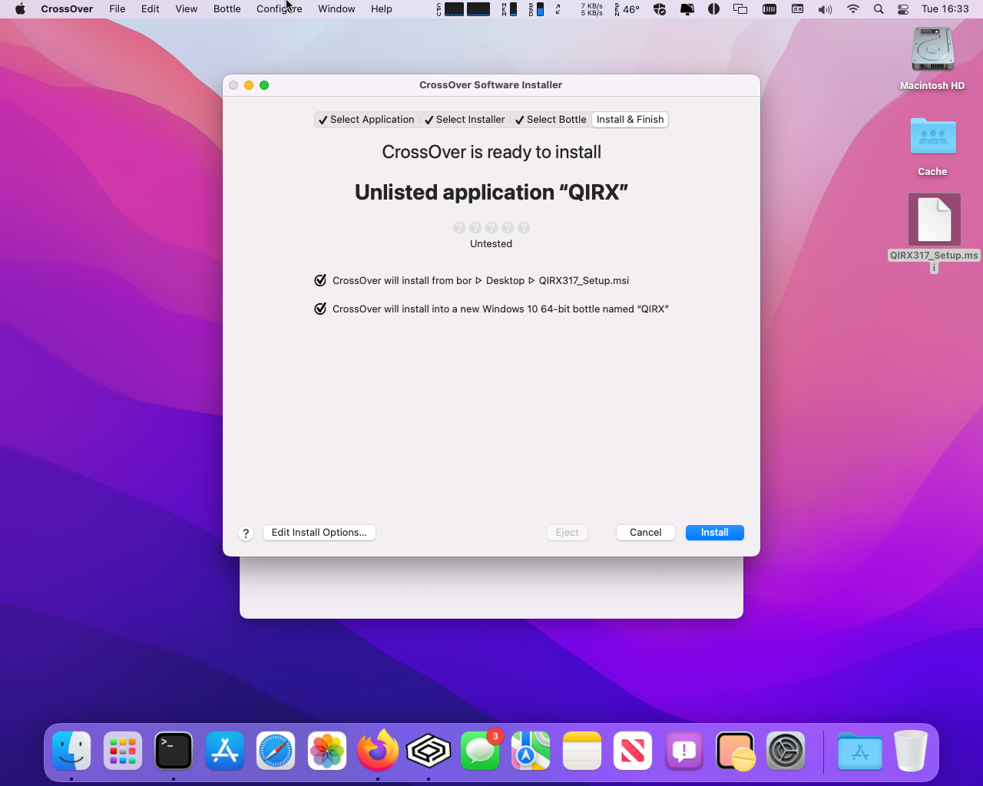
Task: Click the volume speaker icon
Action: point(825,9)
